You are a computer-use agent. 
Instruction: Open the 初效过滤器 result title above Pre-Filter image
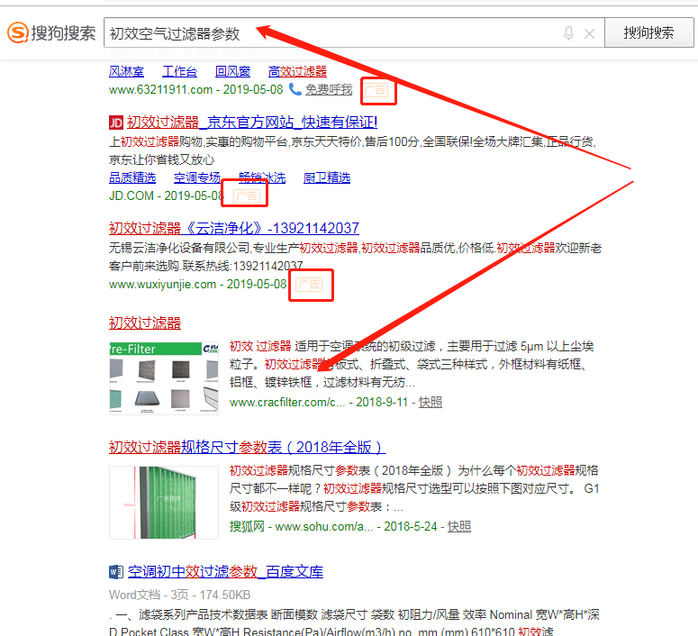[145, 323]
